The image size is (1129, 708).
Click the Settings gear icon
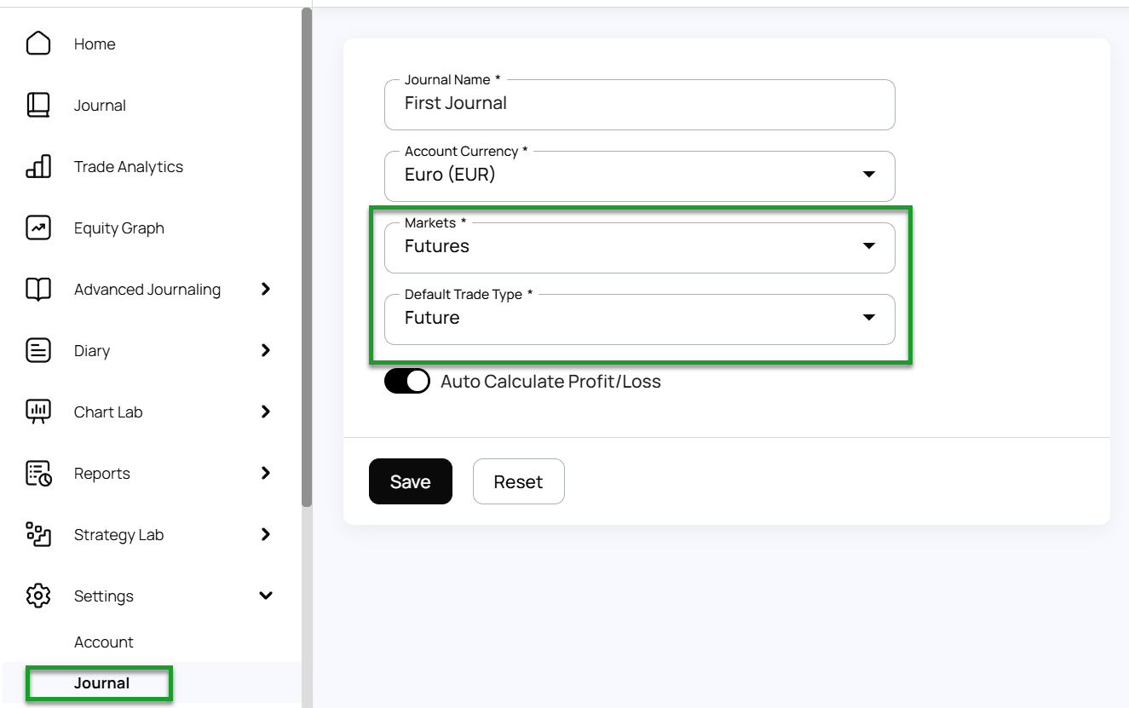point(38,596)
